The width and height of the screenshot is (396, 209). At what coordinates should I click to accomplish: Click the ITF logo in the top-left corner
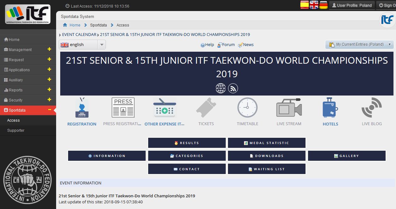tap(28, 14)
